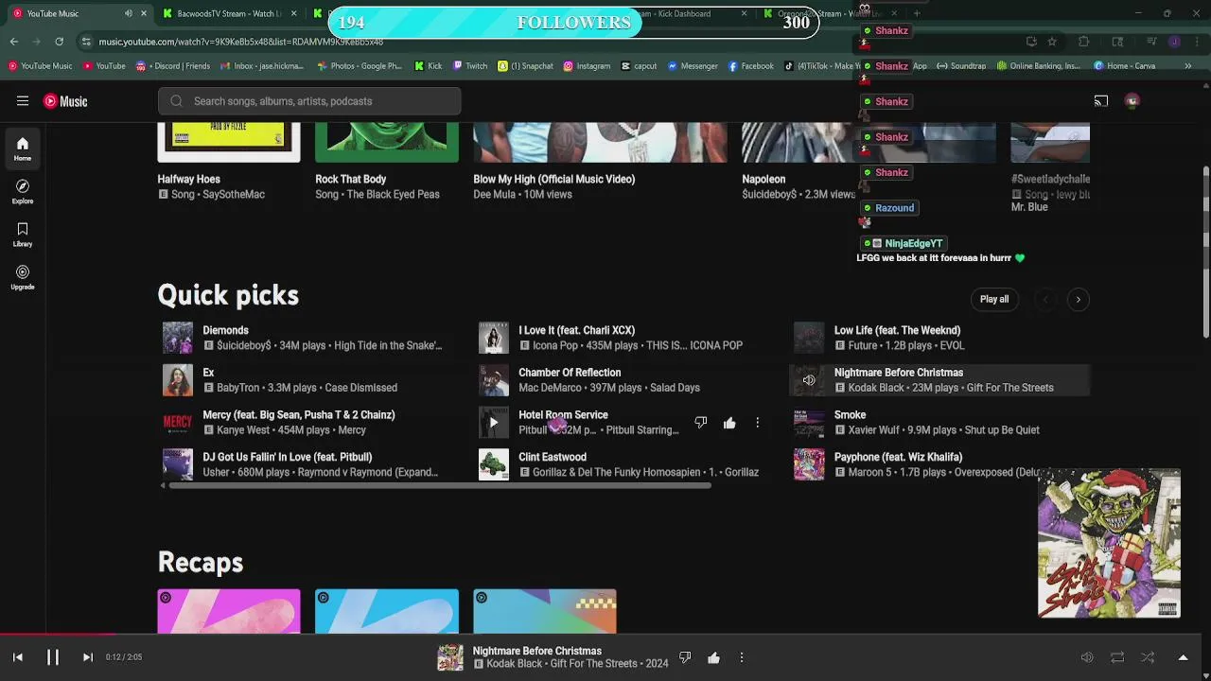The image size is (1211, 681).
Task: Click the Gift For The Streets miniplayer artwork
Action: pos(1109,543)
